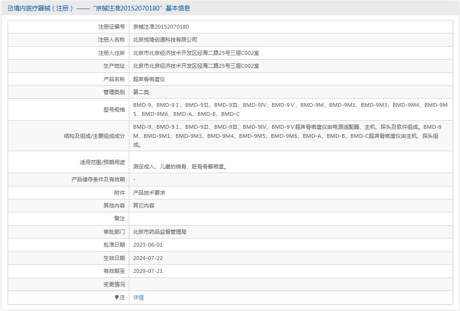Click the structure description text mentioning 电源适配器
This screenshot has width=460, height=311.
pos(287,136)
